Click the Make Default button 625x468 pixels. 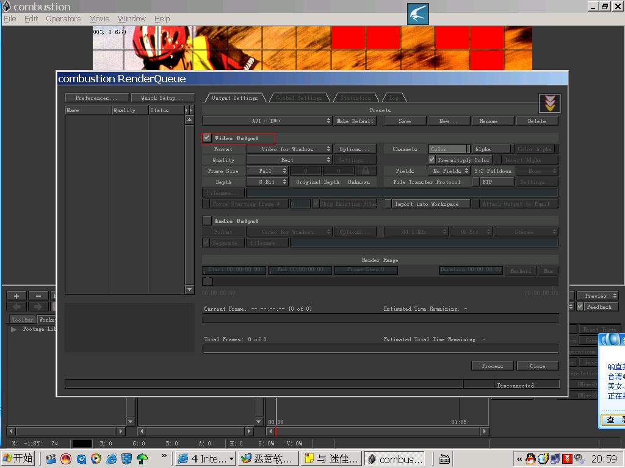tap(355, 121)
